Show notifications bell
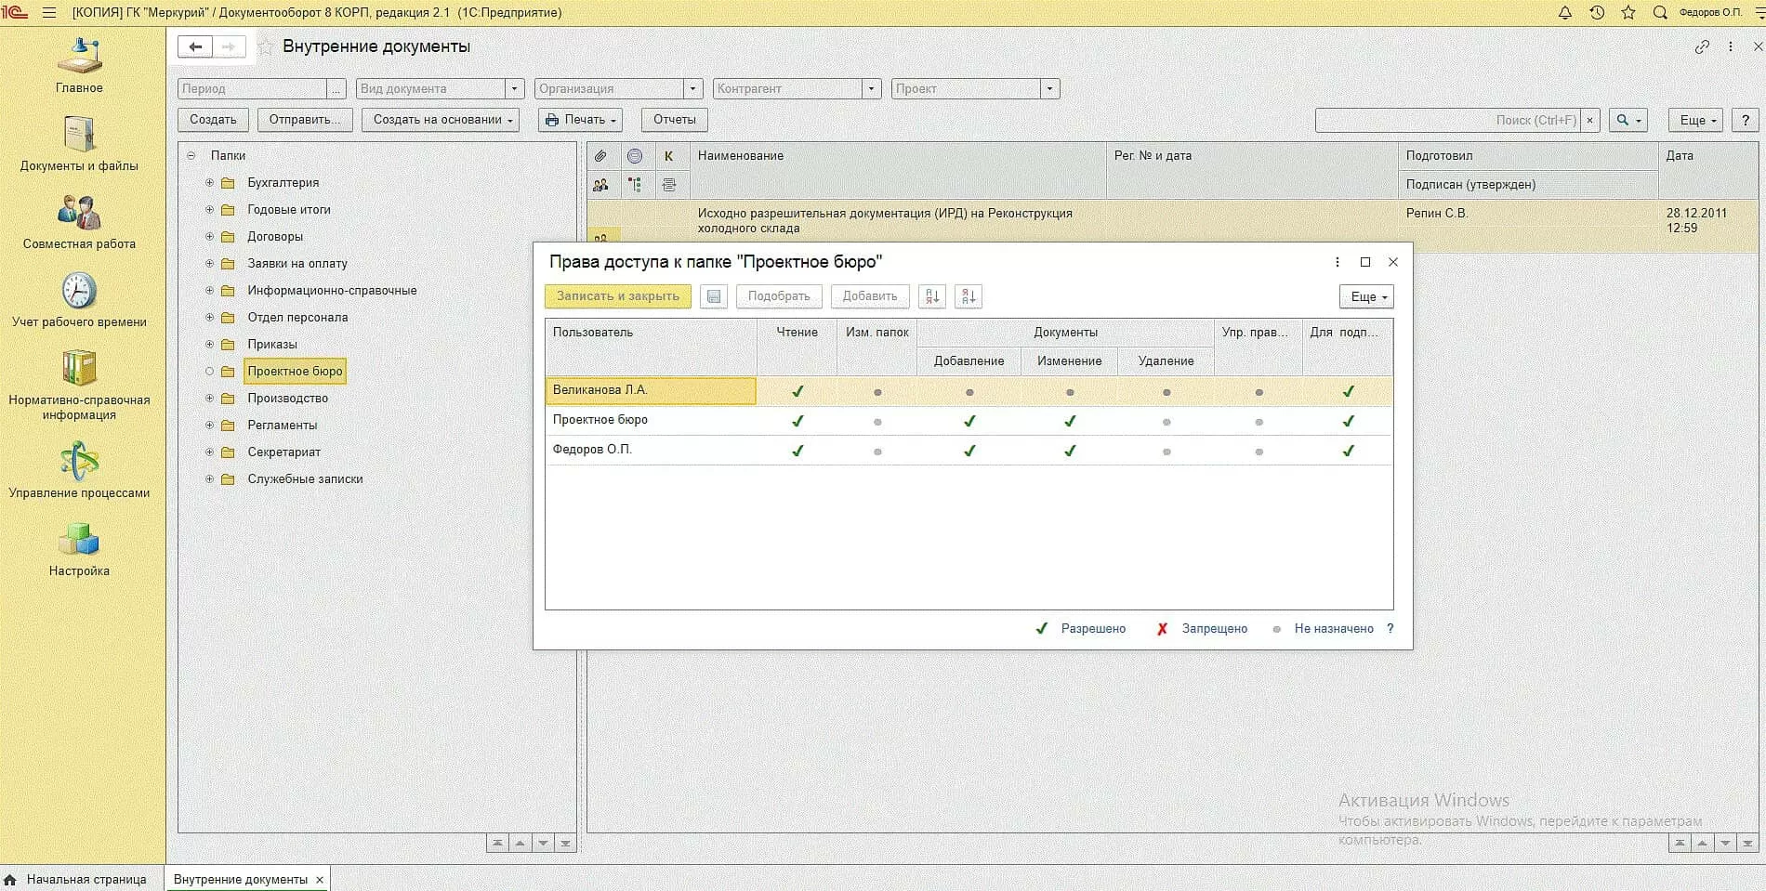The height and width of the screenshot is (891, 1766). point(1565,13)
